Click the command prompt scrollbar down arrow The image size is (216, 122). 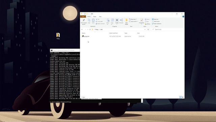[x=142, y=102]
